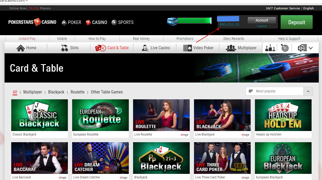Change language via English link
Screen dimensions: 322x180
(308, 8)
